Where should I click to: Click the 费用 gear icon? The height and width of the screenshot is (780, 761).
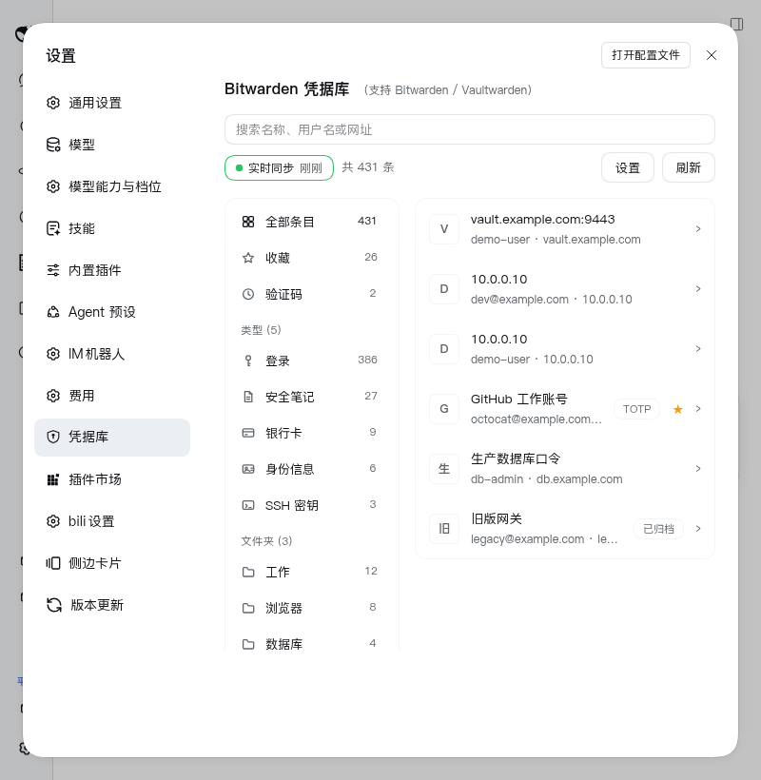pos(53,396)
